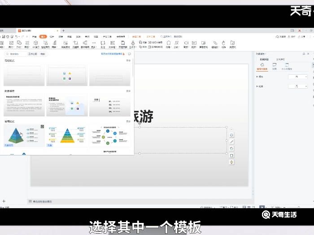This screenshot has width=314, height=235.
Task: Open the Design ribbon tab
Action: (x=52, y=37)
